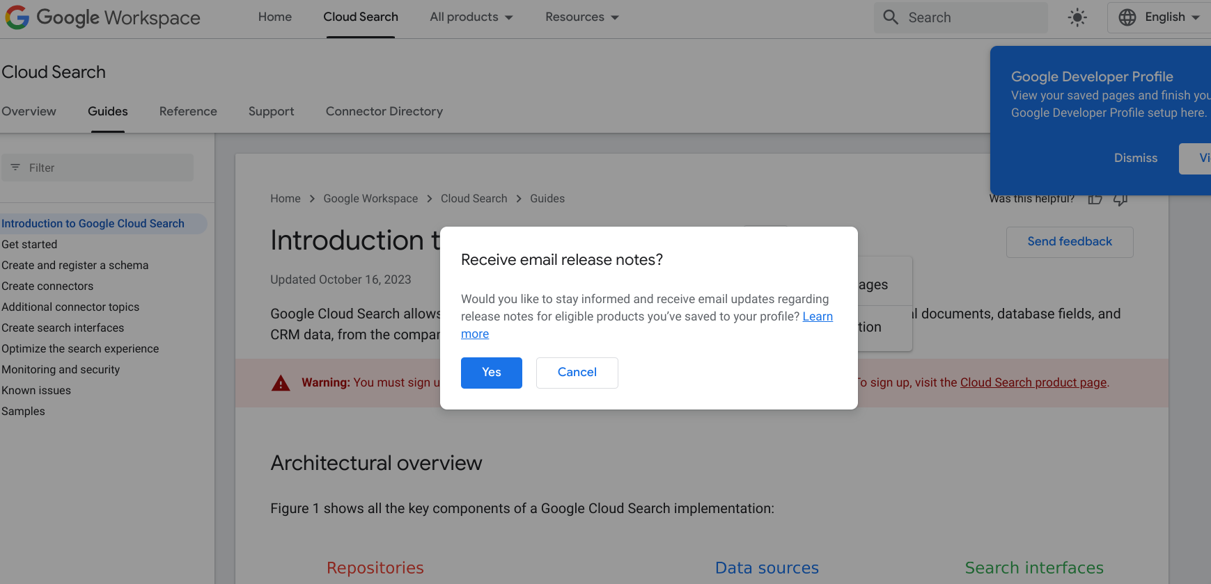Open the Resources dropdown menu
Viewport: 1211px width, 584px height.
581,17
